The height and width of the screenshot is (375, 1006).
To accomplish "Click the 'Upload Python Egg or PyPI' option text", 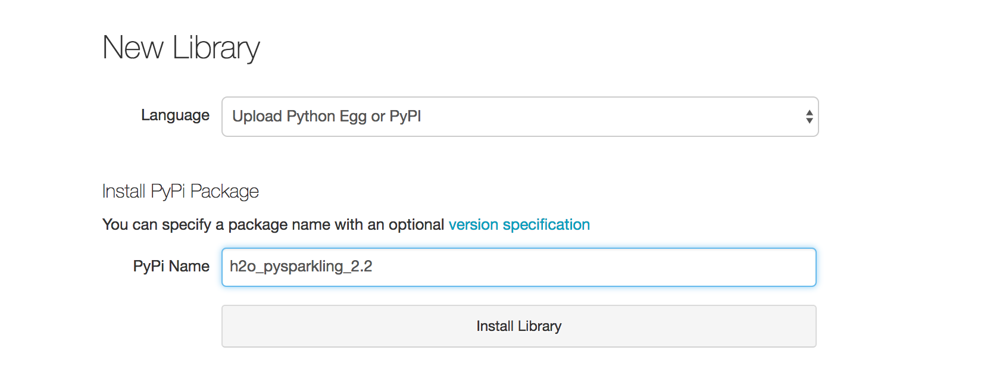I will coord(326,117).
